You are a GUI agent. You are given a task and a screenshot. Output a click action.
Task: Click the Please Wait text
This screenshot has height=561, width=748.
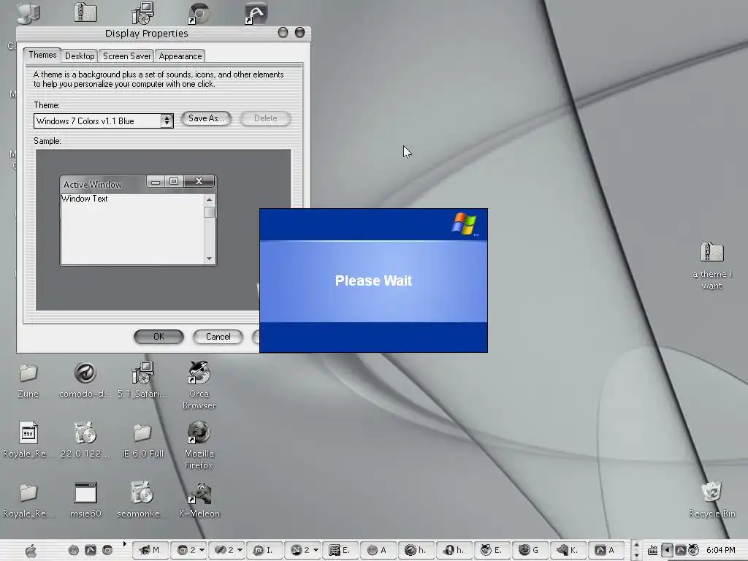pos(373,280)
